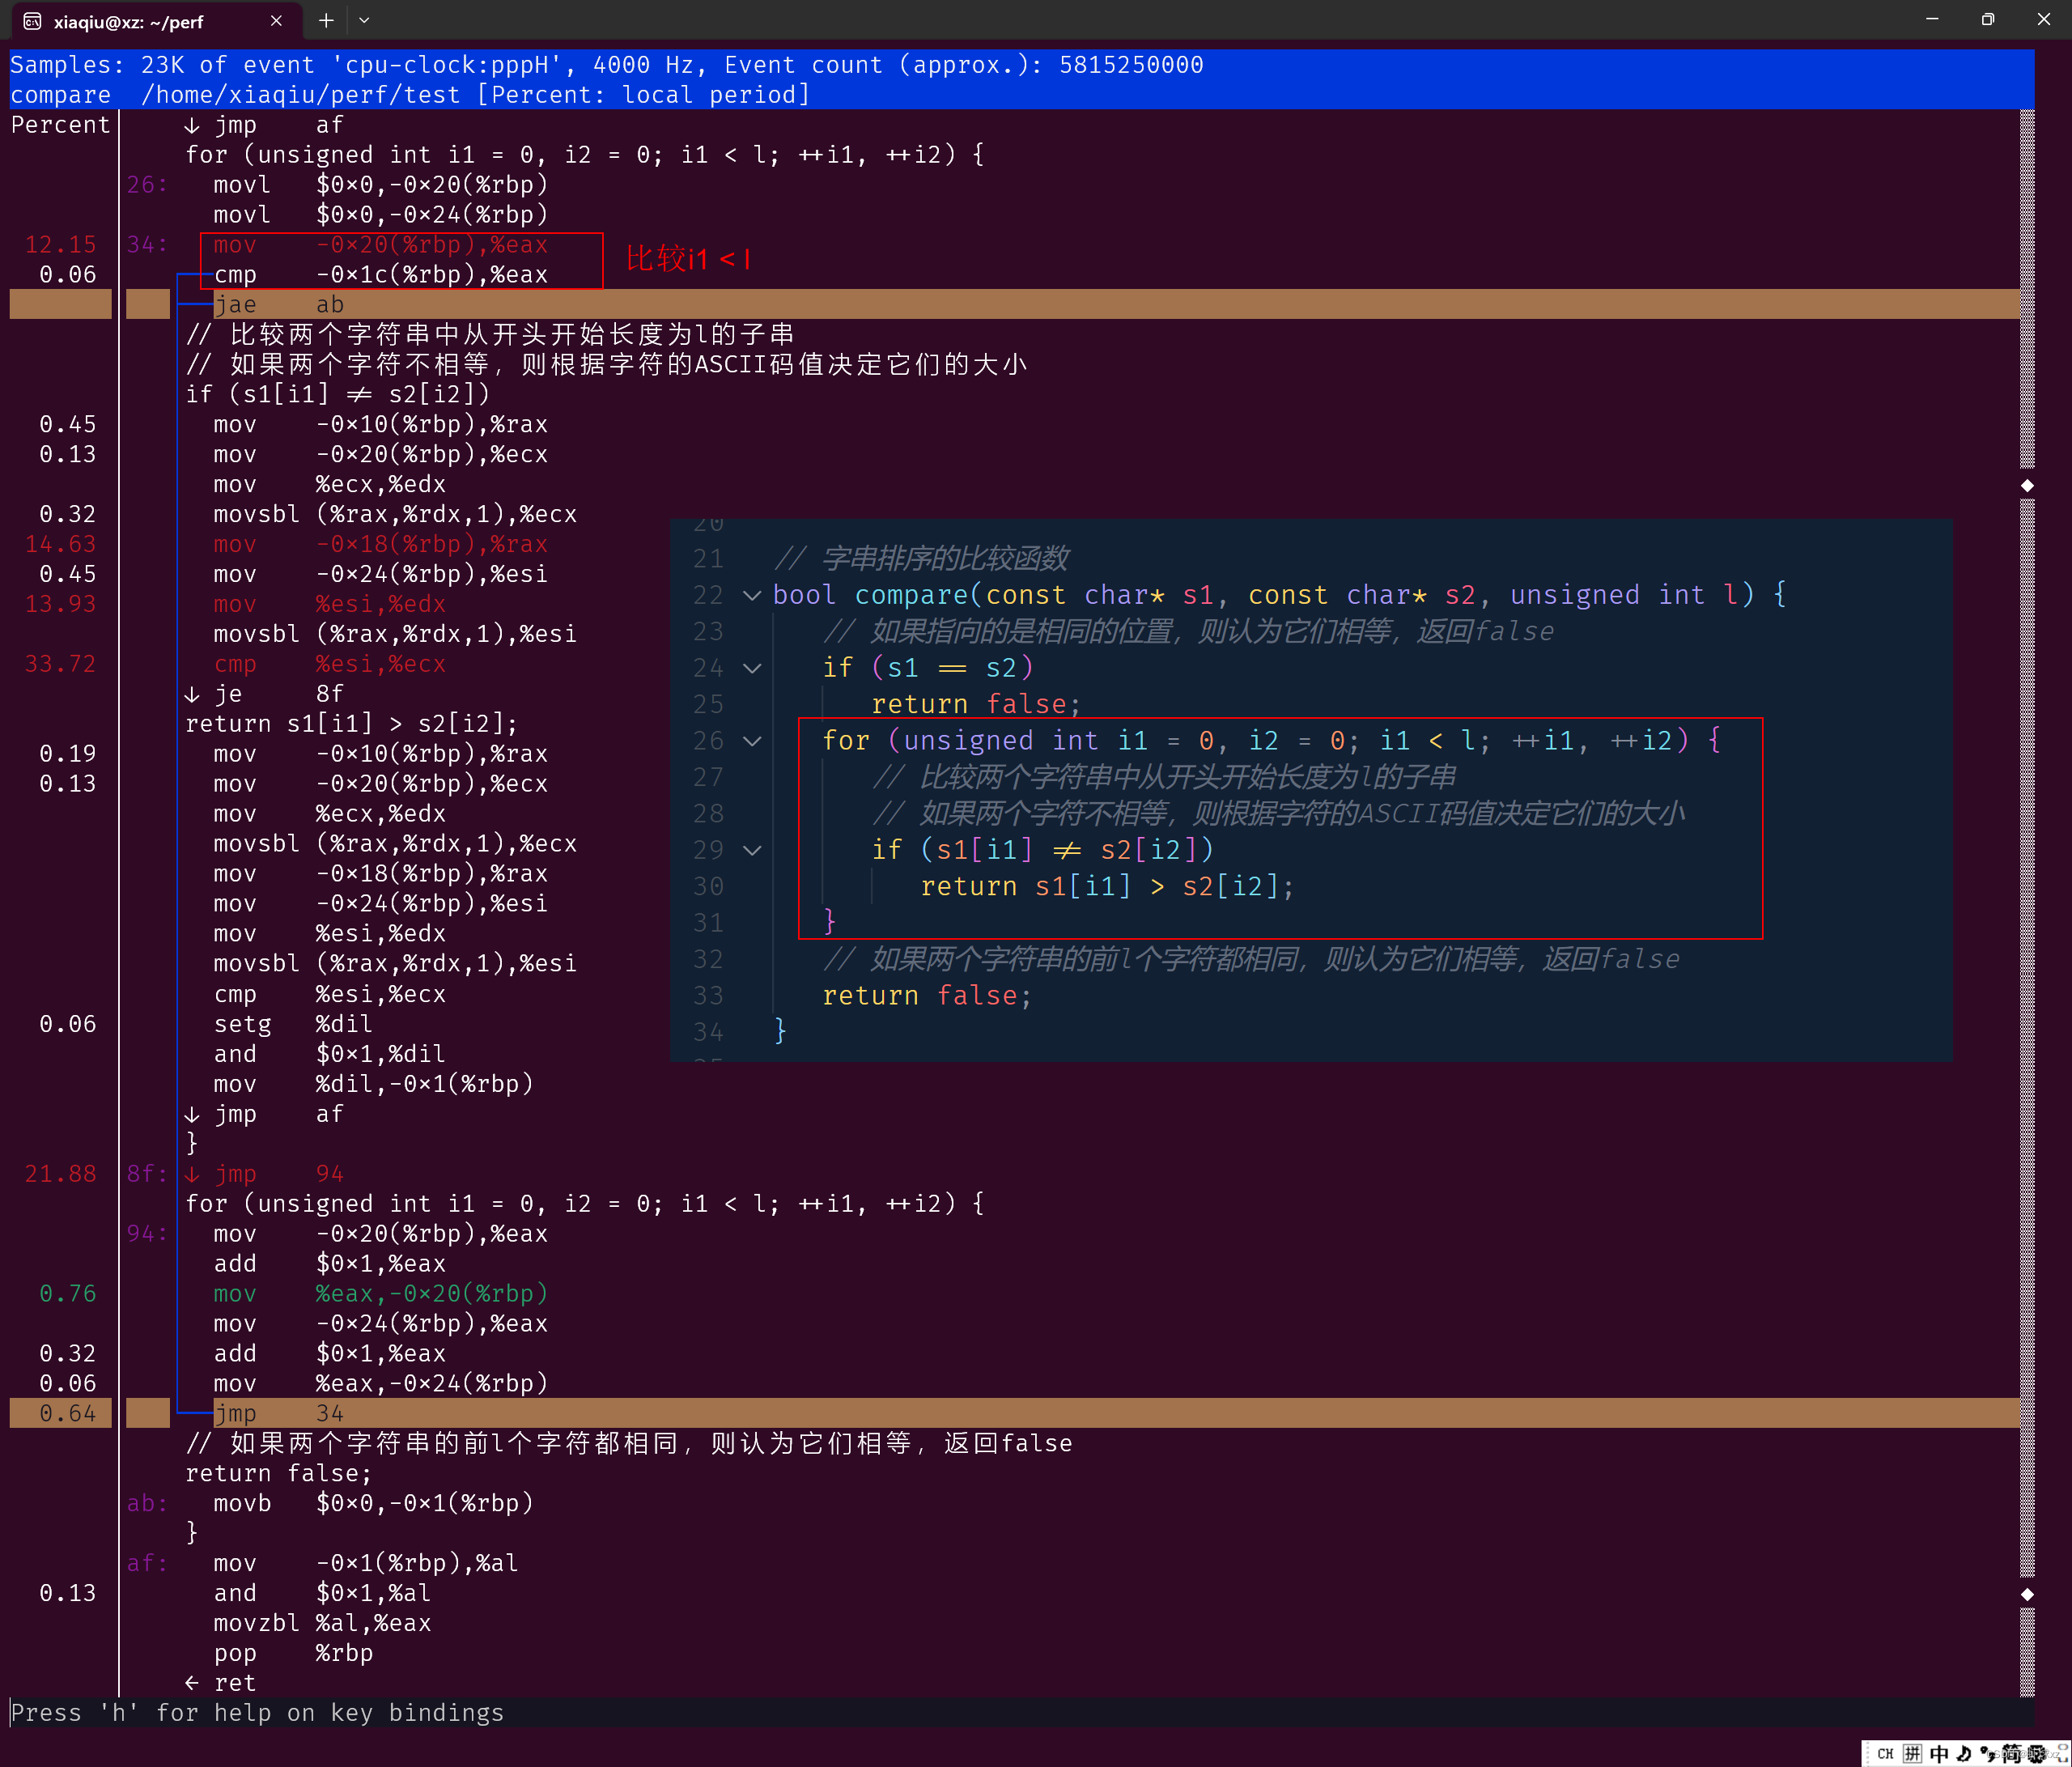Toggle the punctuation mode icon in IME bar
The height and width of the screenshot is (1767, 2072).
[1987, 1753]
